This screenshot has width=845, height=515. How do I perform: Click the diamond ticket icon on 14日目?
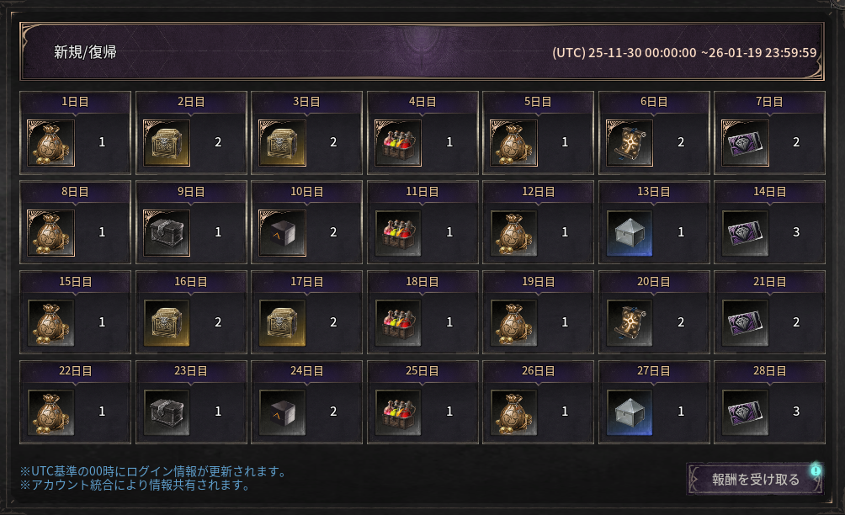(746, 233)
